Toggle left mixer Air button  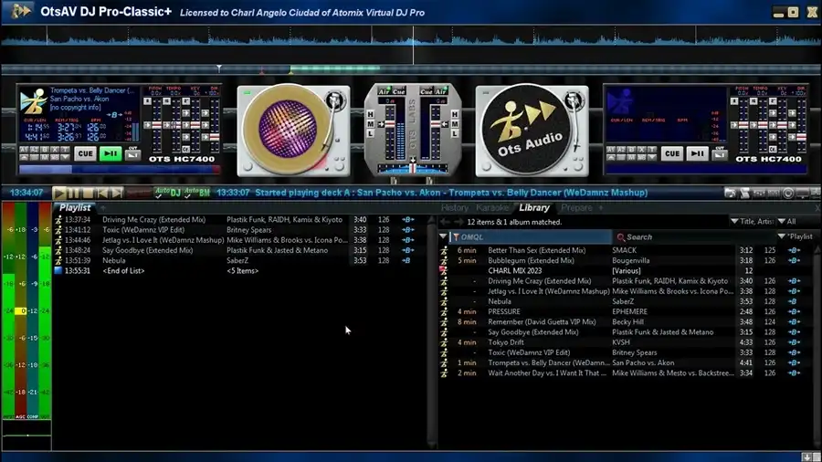385,91
